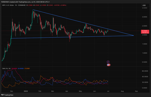Open the USD currency selector

145,5
